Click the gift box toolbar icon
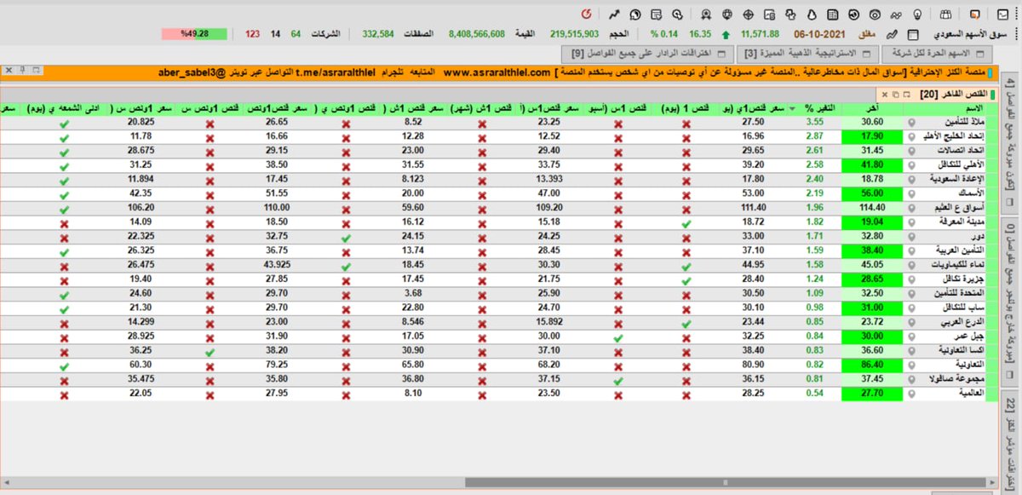 coord(946,14)
